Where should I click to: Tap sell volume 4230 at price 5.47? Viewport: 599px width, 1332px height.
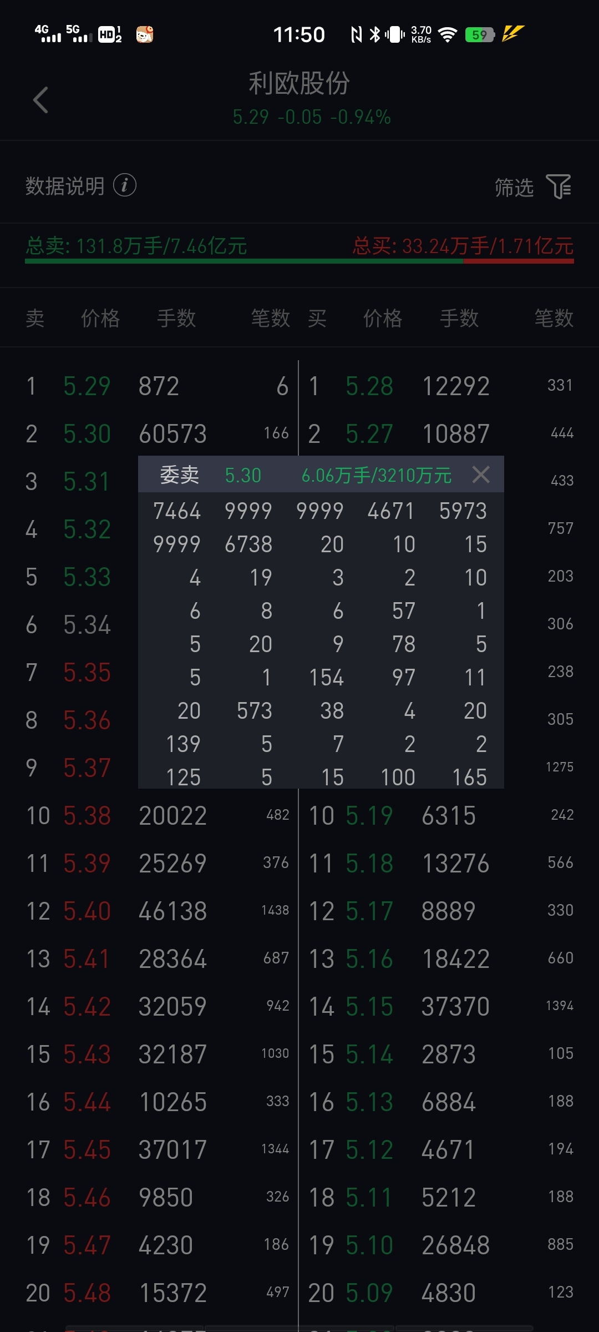(x=166, y=1245)
